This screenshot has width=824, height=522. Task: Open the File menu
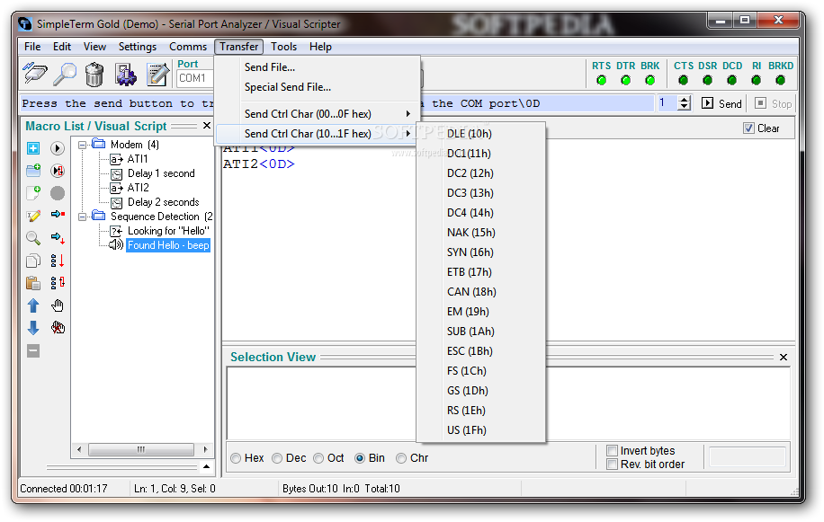click(32, 47)
